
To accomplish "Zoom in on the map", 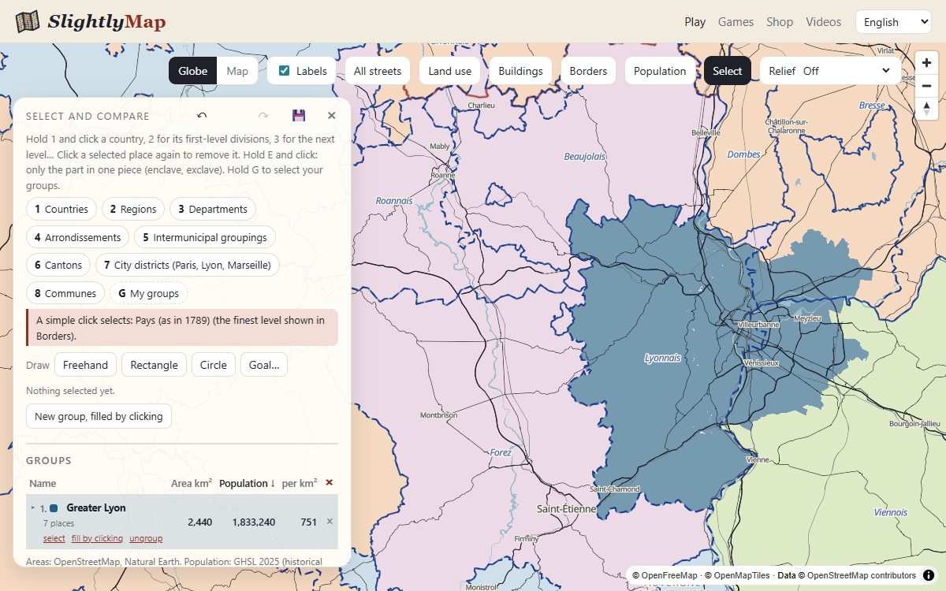I will click(927, 63).
